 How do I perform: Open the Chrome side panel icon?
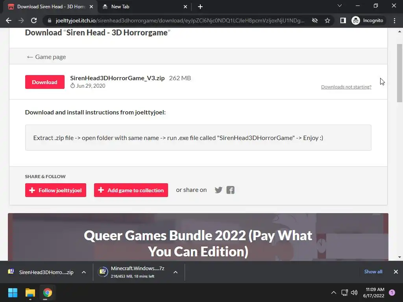coord(343,20)
